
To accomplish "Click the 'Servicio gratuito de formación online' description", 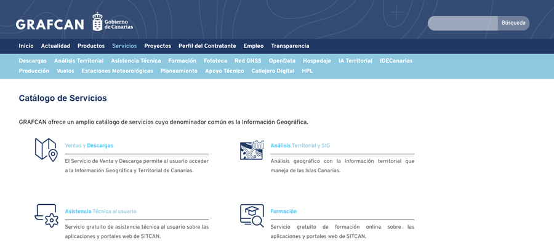I will (x=342, y=231).
